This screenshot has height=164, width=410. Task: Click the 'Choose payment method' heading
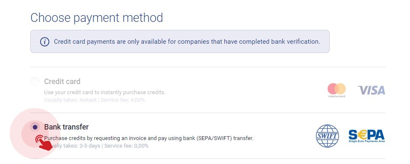click(x=97, y=18)
